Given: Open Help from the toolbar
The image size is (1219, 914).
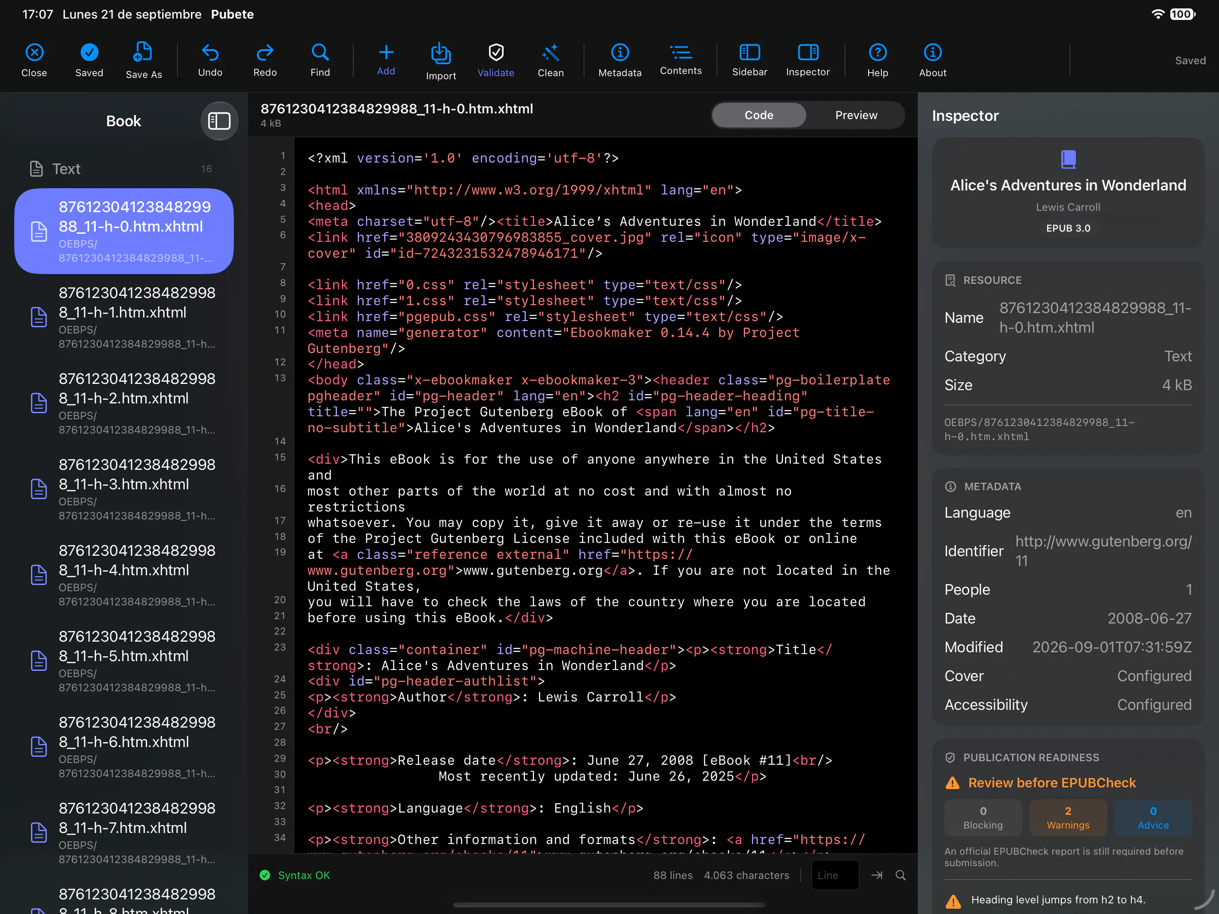Looking at the screenshot, I should pyautogui.click(x=878, y=60).
